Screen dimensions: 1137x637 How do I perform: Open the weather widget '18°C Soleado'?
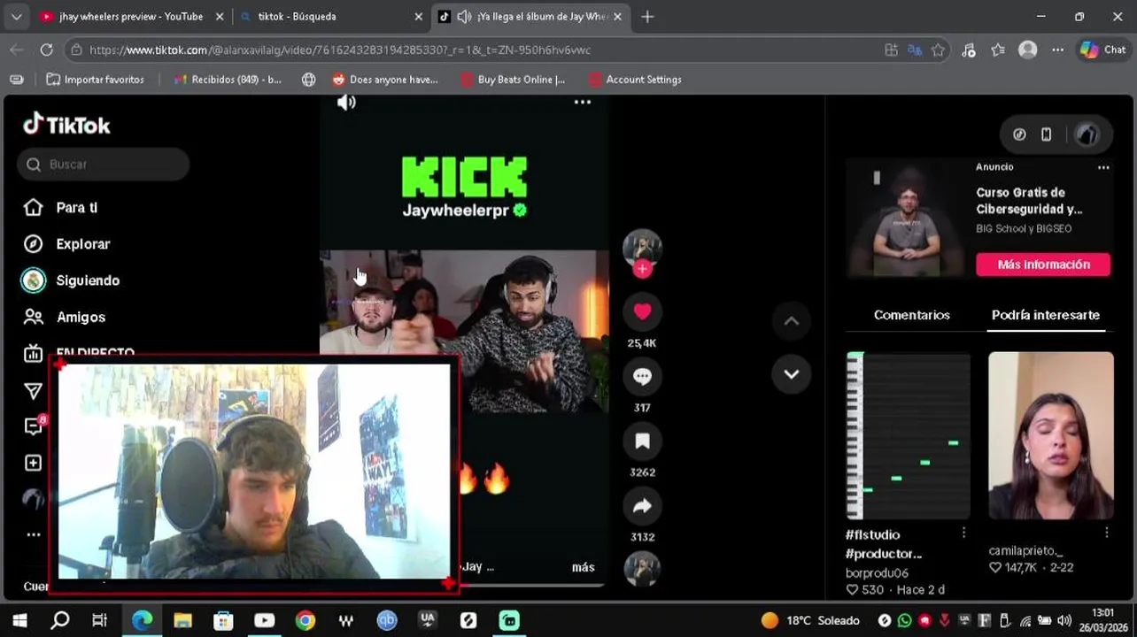[x=810, y=620]
